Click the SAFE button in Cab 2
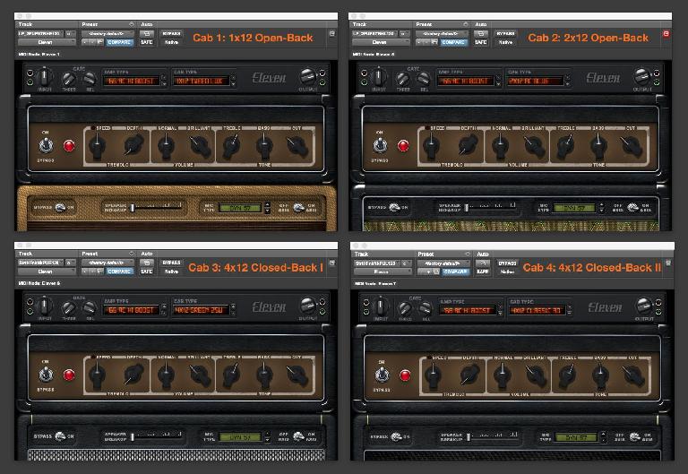 pyautogui.click(x=481, y=42)
